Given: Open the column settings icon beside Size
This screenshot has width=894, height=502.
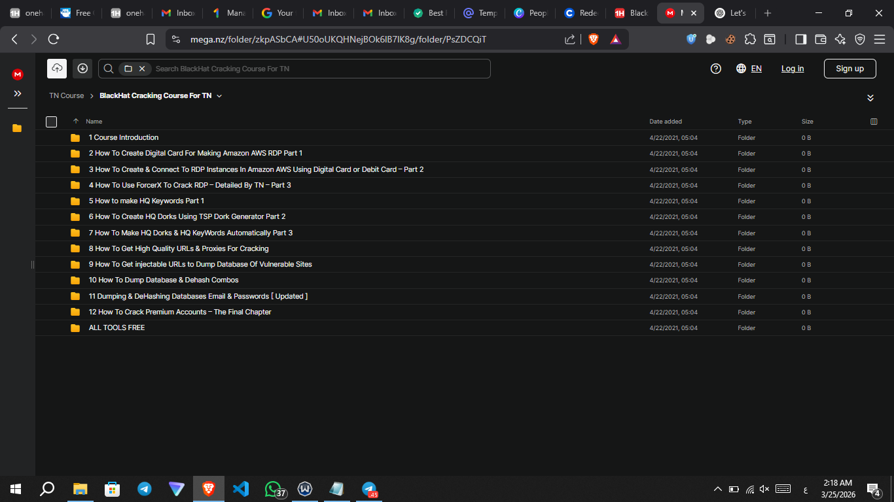Looking at the screenshot, I should pyautogui.click(x=874, y=122).
